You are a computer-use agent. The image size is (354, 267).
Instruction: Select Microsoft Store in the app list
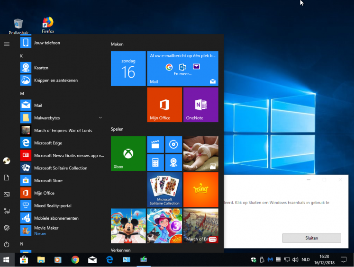[x=47, y=180]
